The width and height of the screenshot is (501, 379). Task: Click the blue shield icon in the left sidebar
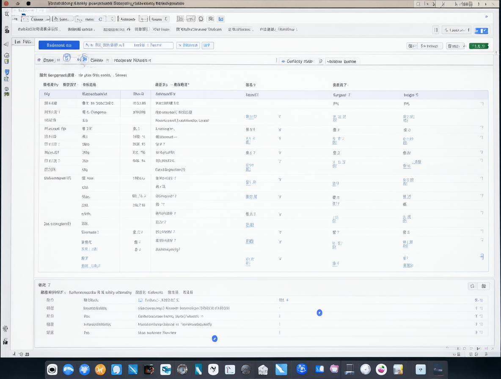(x=7, y=72)
